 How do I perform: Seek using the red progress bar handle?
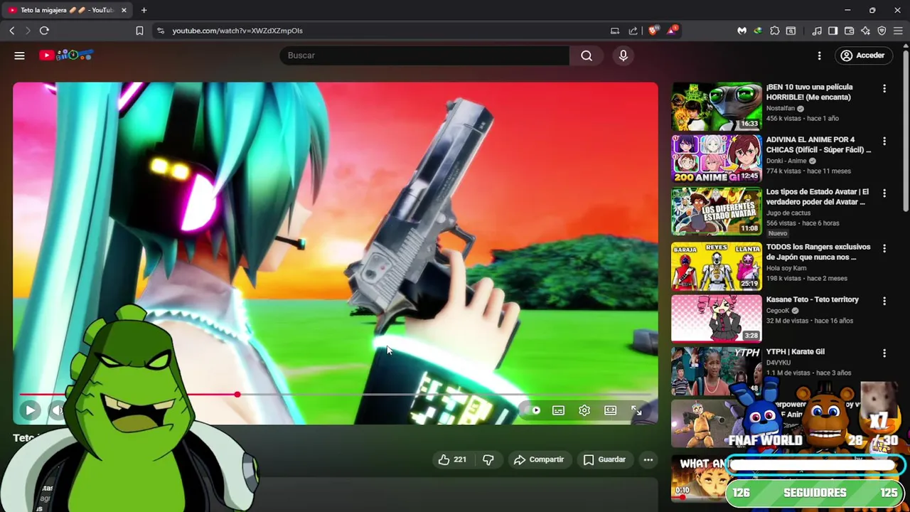click(x=237, y=394)
